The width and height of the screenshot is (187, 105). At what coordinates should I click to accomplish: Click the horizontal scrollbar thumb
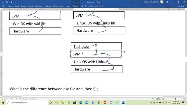tap(92, 97)
